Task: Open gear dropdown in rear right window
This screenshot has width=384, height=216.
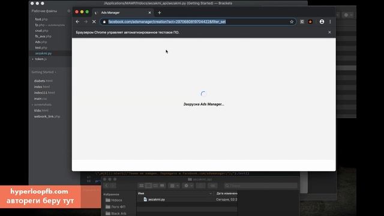Action: pyautogui.click(x=348, y=15)
